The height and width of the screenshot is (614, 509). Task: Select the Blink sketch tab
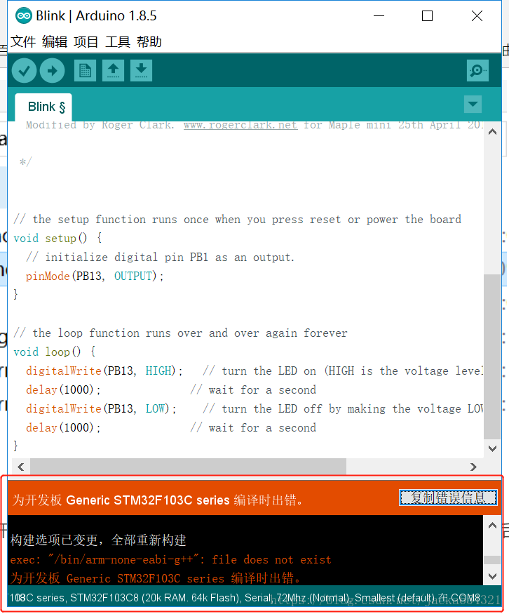click(43, 107)
